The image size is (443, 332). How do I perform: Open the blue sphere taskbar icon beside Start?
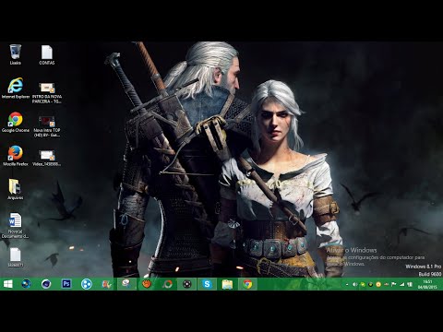point(26,284)
